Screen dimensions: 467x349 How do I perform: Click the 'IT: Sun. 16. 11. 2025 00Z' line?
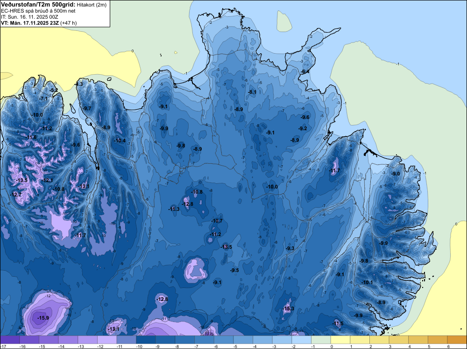[x=29, y=17]
